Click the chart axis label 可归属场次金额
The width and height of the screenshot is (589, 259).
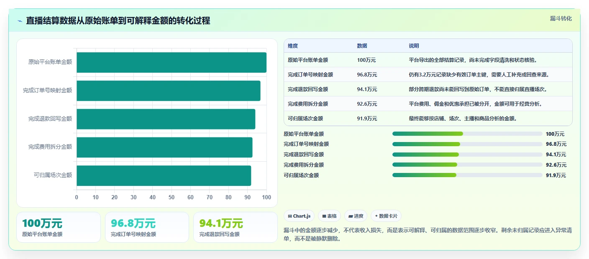tap(53, 175)
